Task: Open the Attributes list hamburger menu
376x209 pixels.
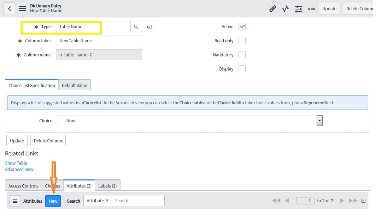Action: coord(15,201)
